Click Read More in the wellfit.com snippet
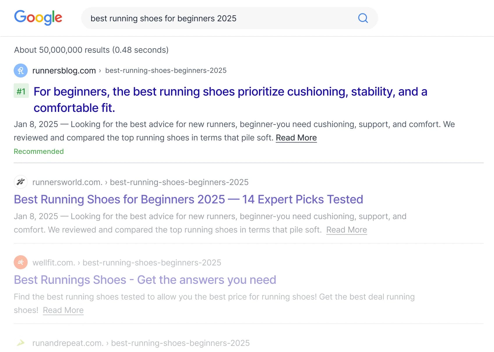 pos(63,310)
